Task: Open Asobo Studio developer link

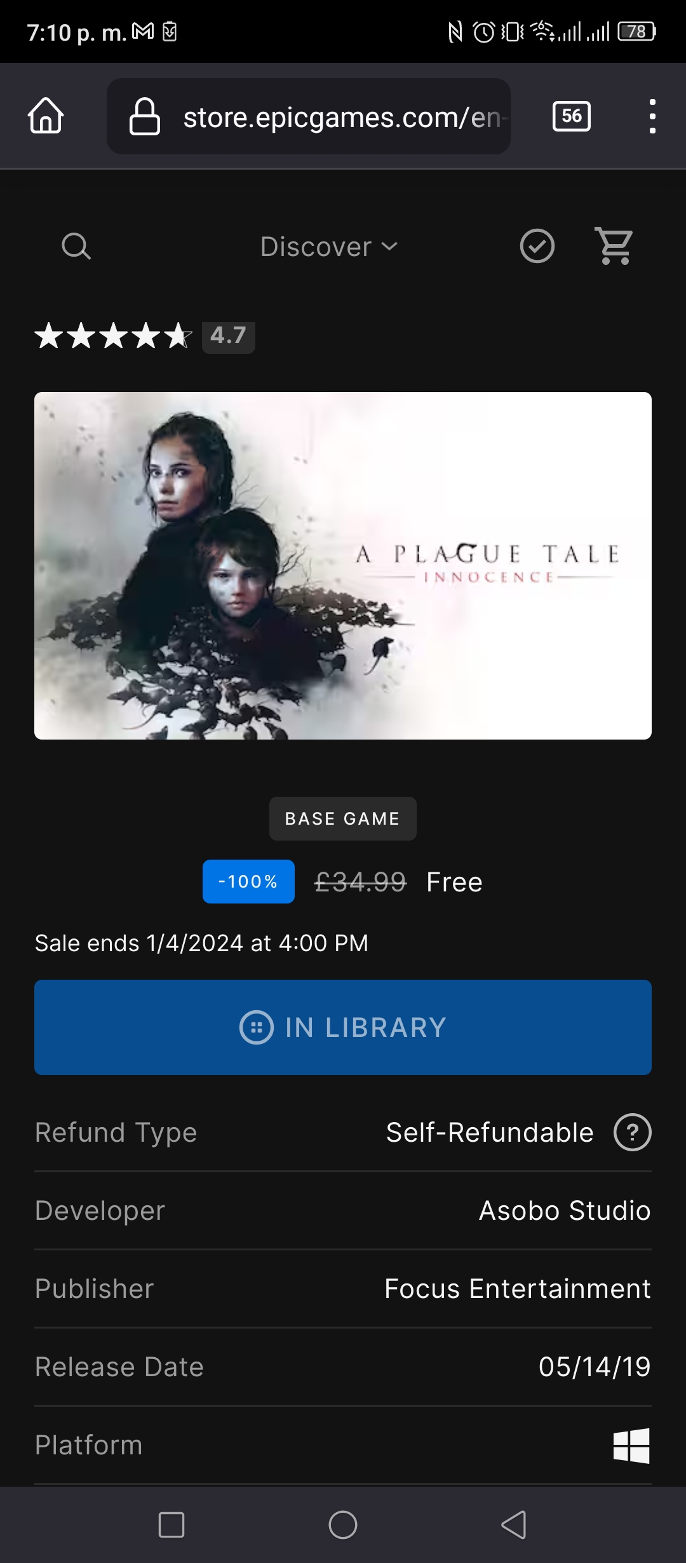Action: click(565, 1210)
